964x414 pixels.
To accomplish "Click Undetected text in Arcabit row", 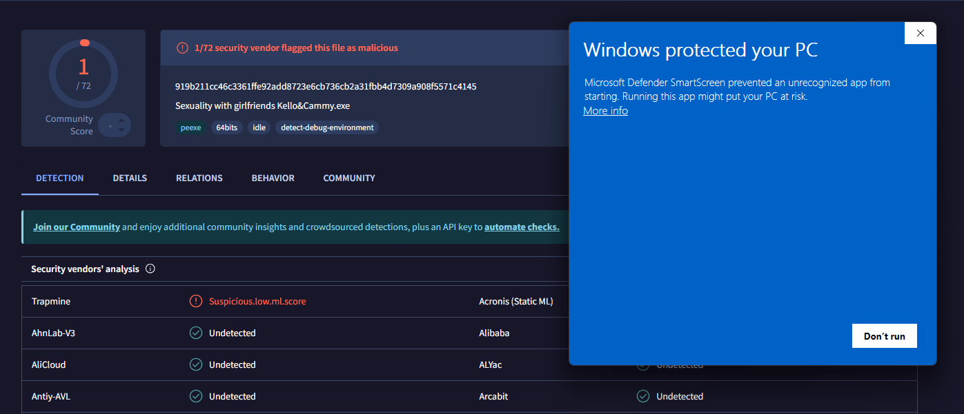I will tap(680, 396).
